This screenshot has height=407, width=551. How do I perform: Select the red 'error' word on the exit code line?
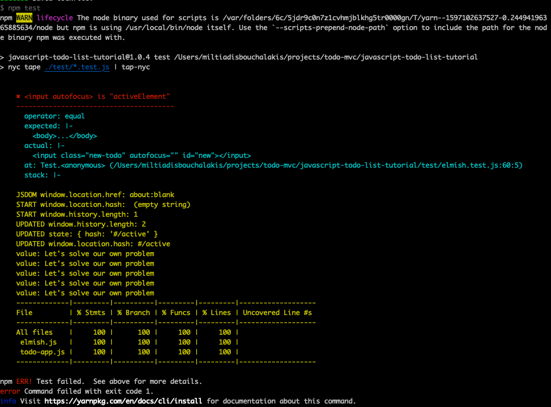click(10, 391)
